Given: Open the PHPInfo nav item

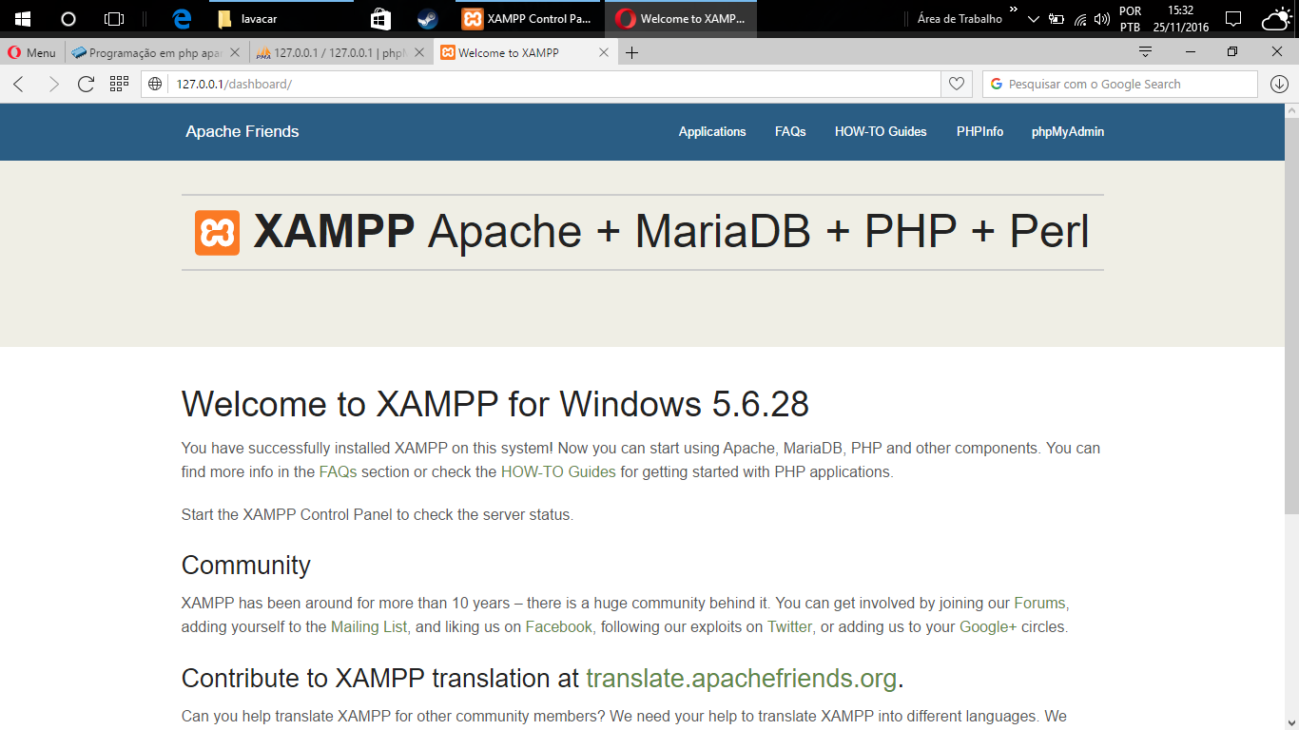Looking at the screenshot, I should 979,131.
